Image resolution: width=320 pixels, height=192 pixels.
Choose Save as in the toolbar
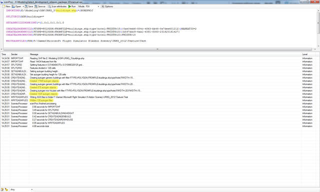tap(40, 6)
